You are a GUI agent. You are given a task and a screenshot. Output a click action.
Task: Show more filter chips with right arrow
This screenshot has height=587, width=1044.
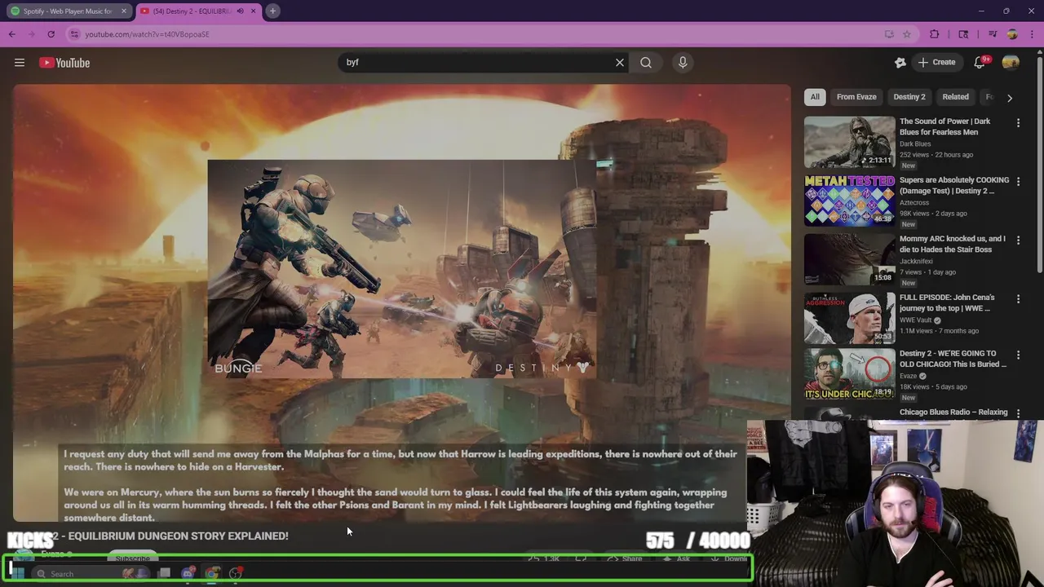pos(1010,98)
